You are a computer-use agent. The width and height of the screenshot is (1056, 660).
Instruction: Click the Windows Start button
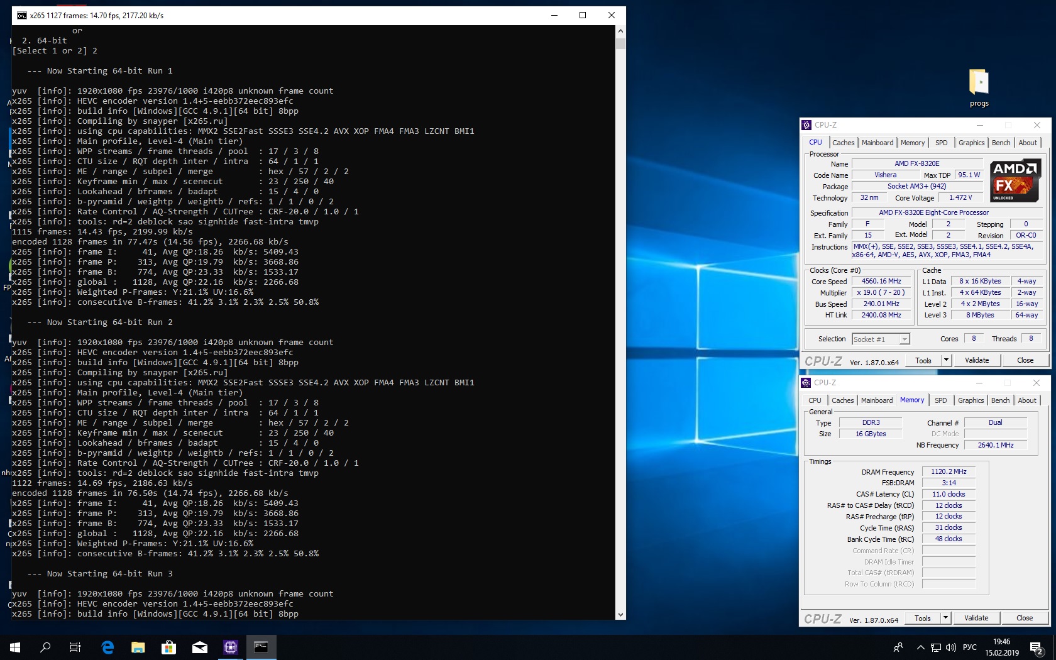[x=15, y=647]
